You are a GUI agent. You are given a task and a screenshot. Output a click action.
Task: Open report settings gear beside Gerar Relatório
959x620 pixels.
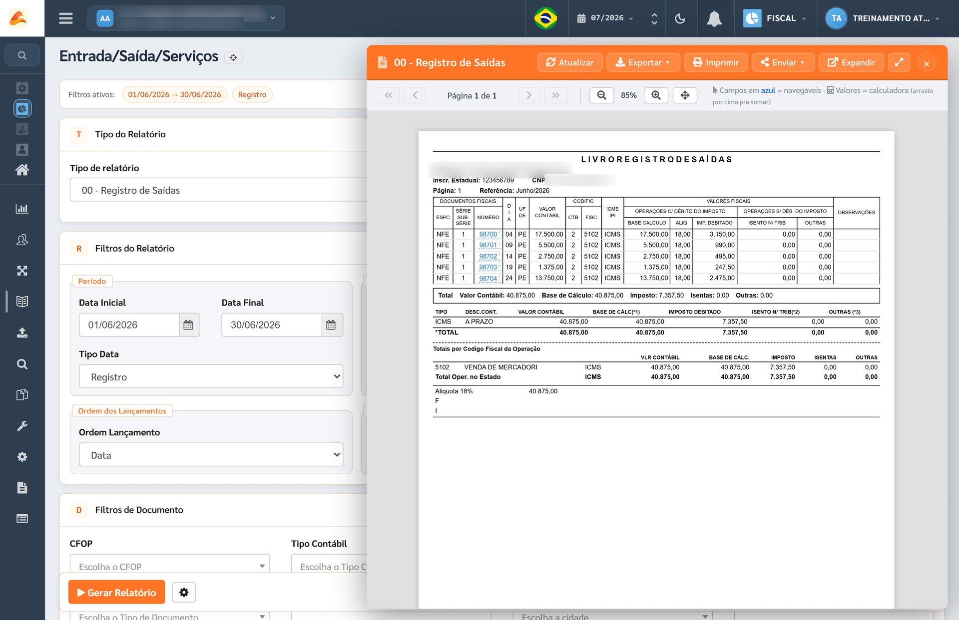pyautogui.click(x=184, y=593)
